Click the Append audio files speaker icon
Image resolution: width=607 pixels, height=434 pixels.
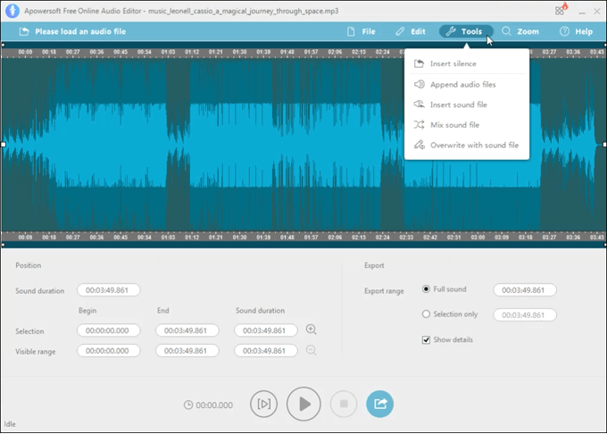[x=420, y=85]
